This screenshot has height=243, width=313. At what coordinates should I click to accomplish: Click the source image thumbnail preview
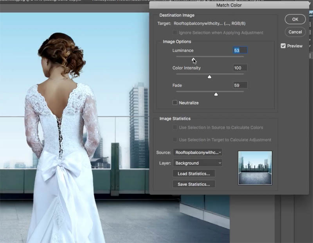coord(255,168)
